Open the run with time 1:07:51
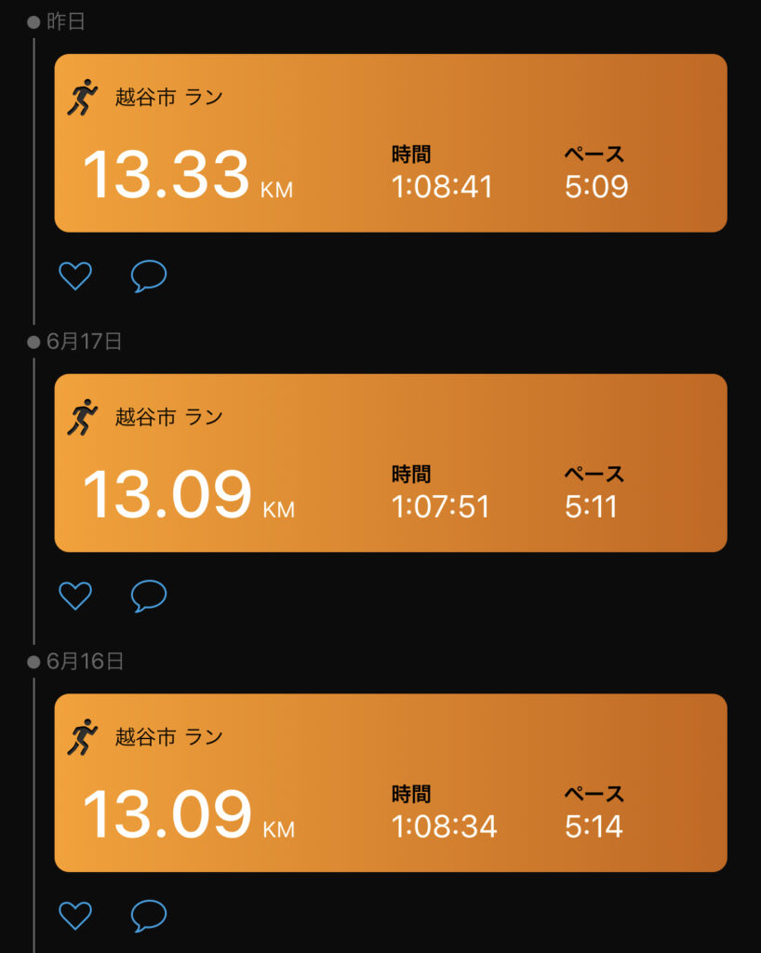 point(391,463)
